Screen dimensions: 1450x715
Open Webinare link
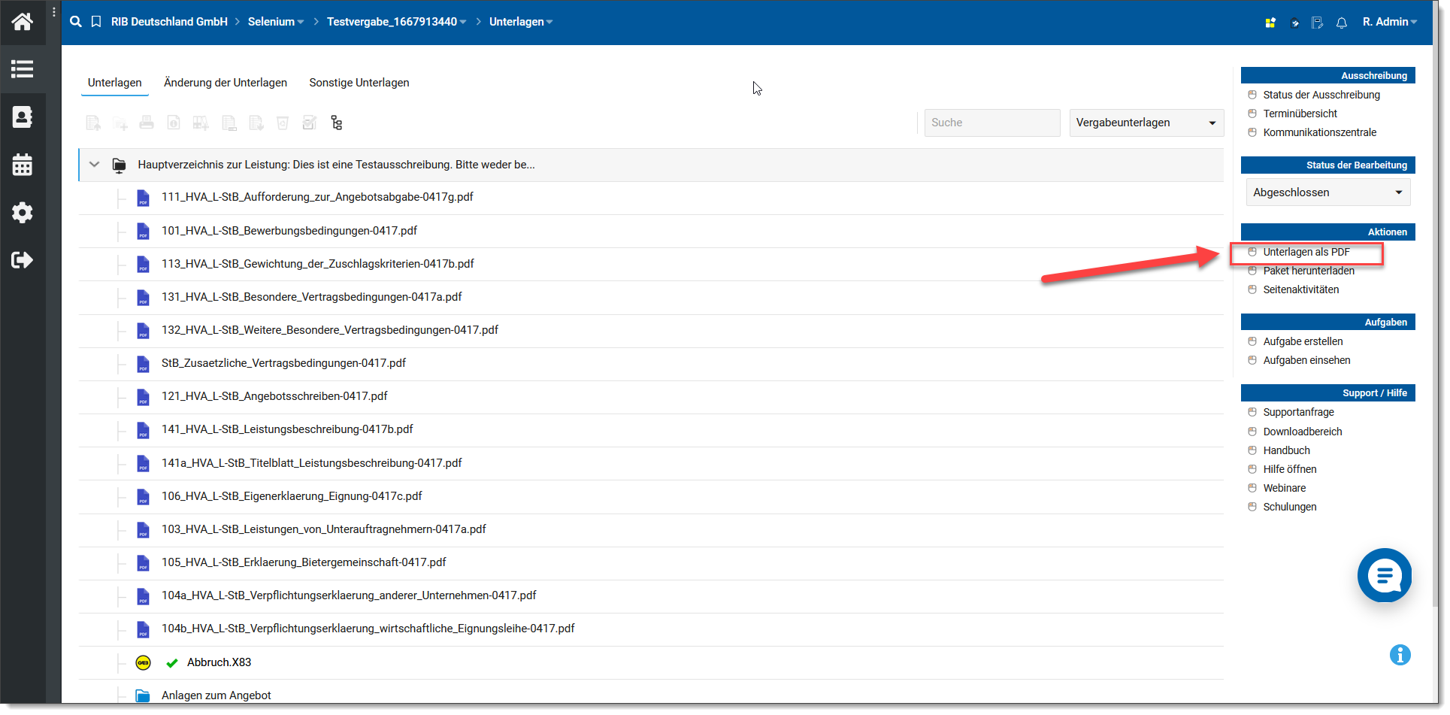tap(1285, 488)
